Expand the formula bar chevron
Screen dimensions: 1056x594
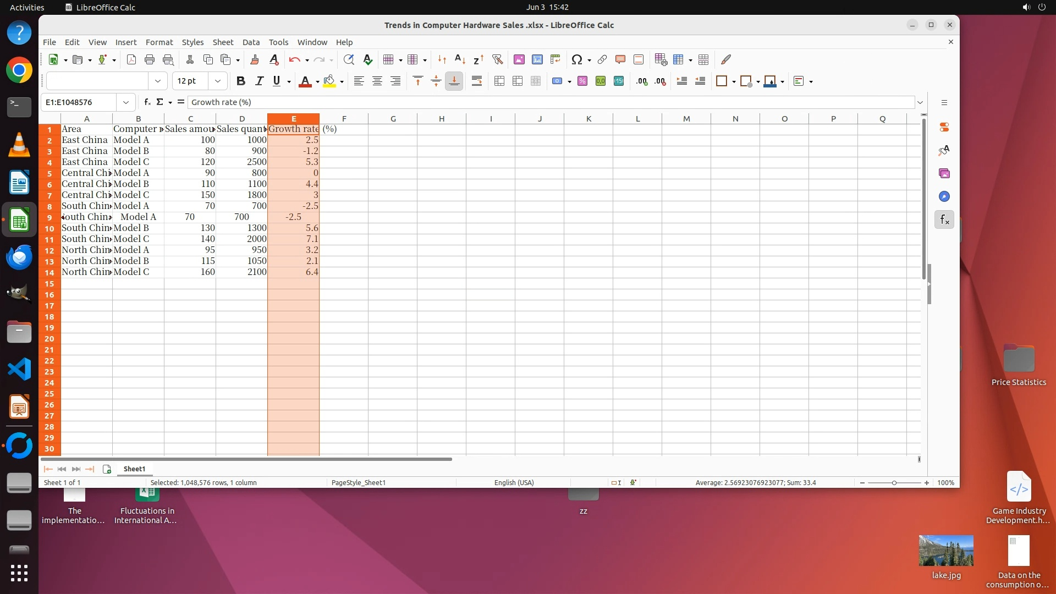[920, 102]
